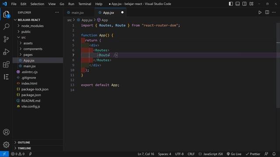Click the editor vertical scrollbar
The width and height of the screenshot is (280, 157).
[278, 65]
